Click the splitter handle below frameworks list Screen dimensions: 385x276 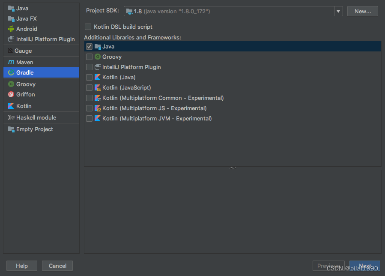[x=232, y=168]
